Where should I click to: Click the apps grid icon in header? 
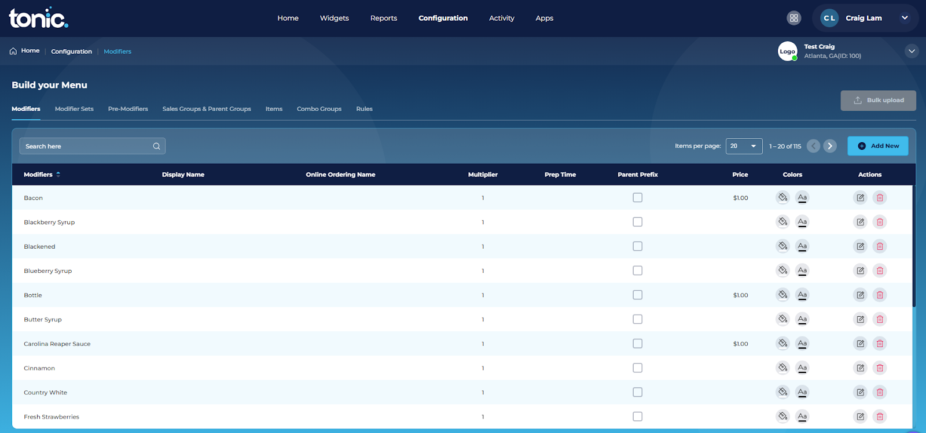(x=794, y=18)
